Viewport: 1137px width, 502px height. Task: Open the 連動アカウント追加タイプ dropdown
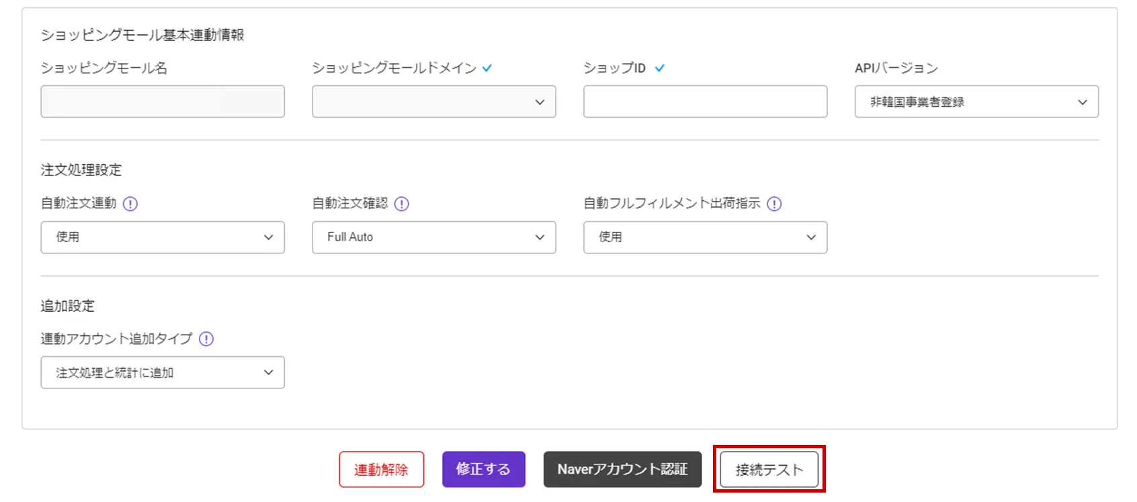tap(162, 372)
